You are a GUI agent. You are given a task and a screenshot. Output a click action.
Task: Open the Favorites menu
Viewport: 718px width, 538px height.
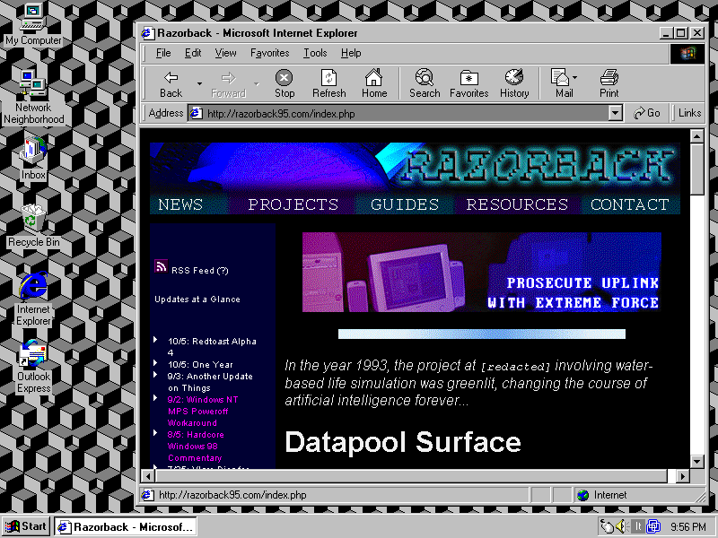[270, 53]
